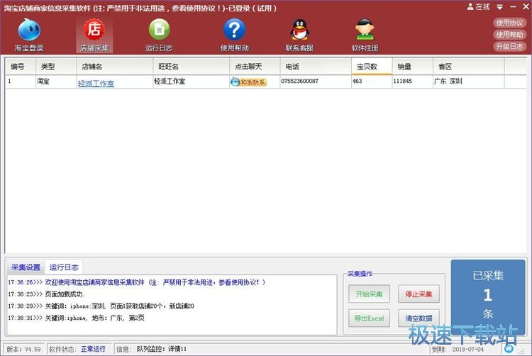Open the 使用帮助 question mark icon
The height and width of the screenshot is (356, 532).
coord(235,35)
